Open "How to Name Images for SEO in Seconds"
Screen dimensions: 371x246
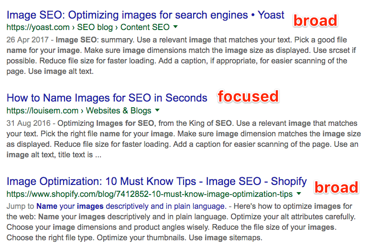tap(107, 98)
